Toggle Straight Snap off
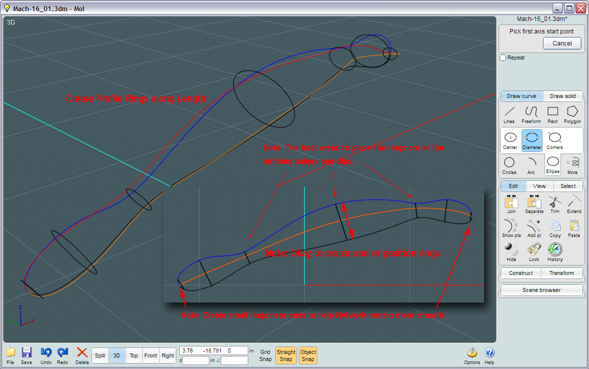The image size is (589, 369). click(286, 355)
